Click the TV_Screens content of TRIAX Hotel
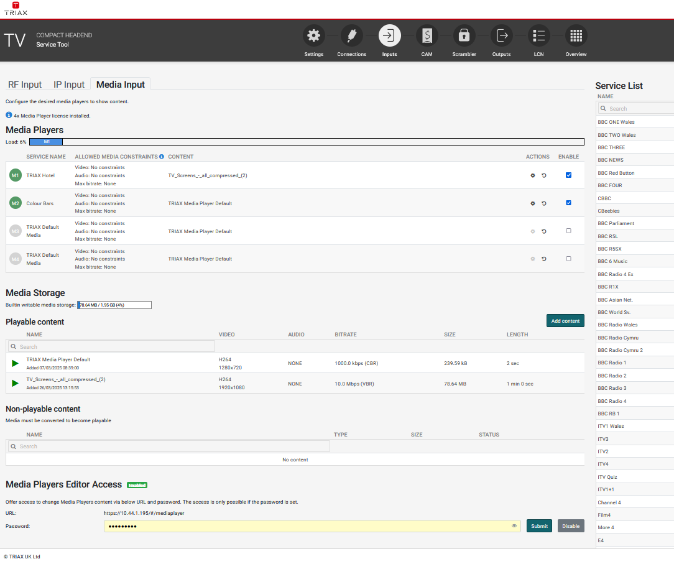This screenshot has height=564, width=674. click(208, 175)
